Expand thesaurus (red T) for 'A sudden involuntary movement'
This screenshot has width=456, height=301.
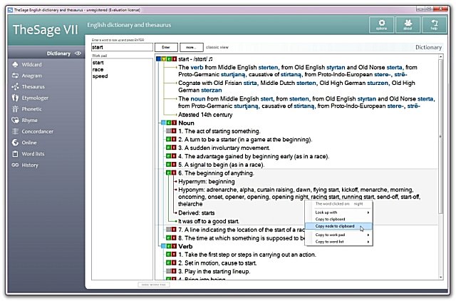174,148
